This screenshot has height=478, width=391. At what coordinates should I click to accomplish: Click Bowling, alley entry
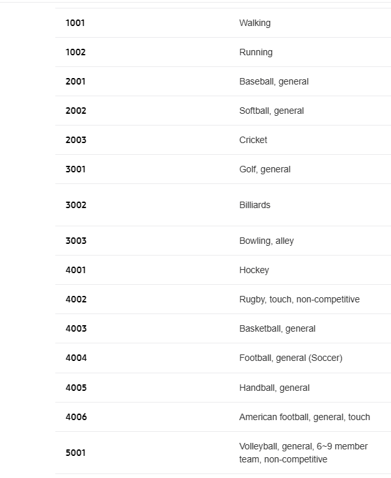coord(266,241)
